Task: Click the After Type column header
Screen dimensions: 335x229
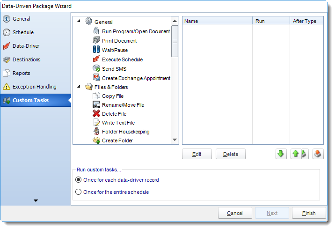Action: tap(306, 21)
